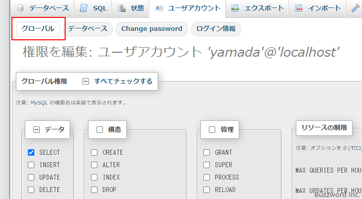Check the DROP privilege checkbox
This screenshot has width=362, height=199.
pos(94,190)
